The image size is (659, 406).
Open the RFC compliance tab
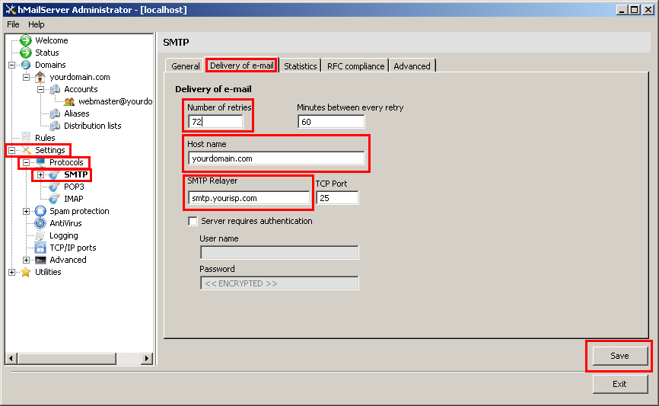[355, 66]
